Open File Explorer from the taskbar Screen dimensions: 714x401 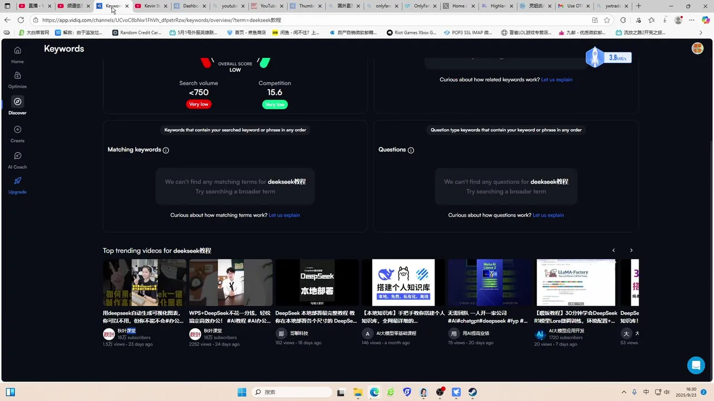358,392
